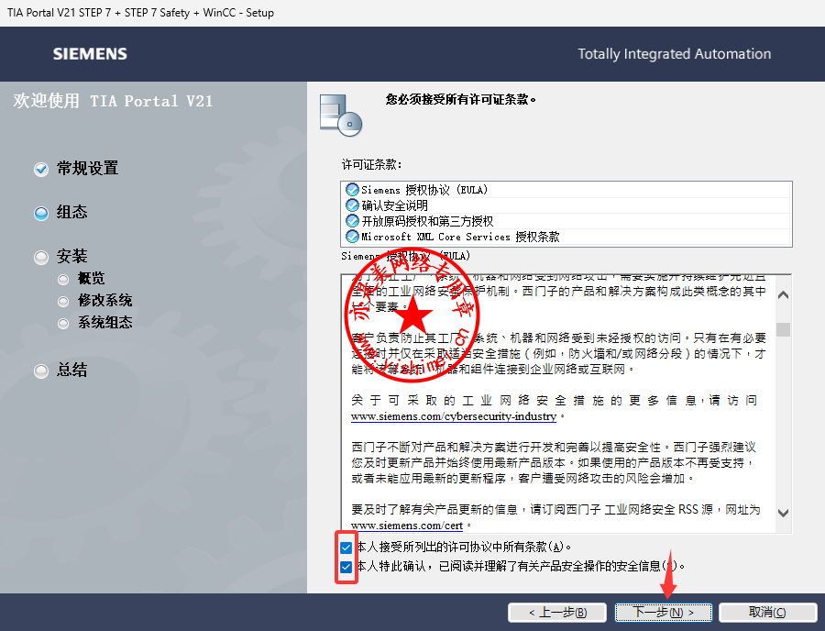The height and width of the screenshot is (631, 825).
Task: Click the 下一步(N) next button
Action: (656, 612)
